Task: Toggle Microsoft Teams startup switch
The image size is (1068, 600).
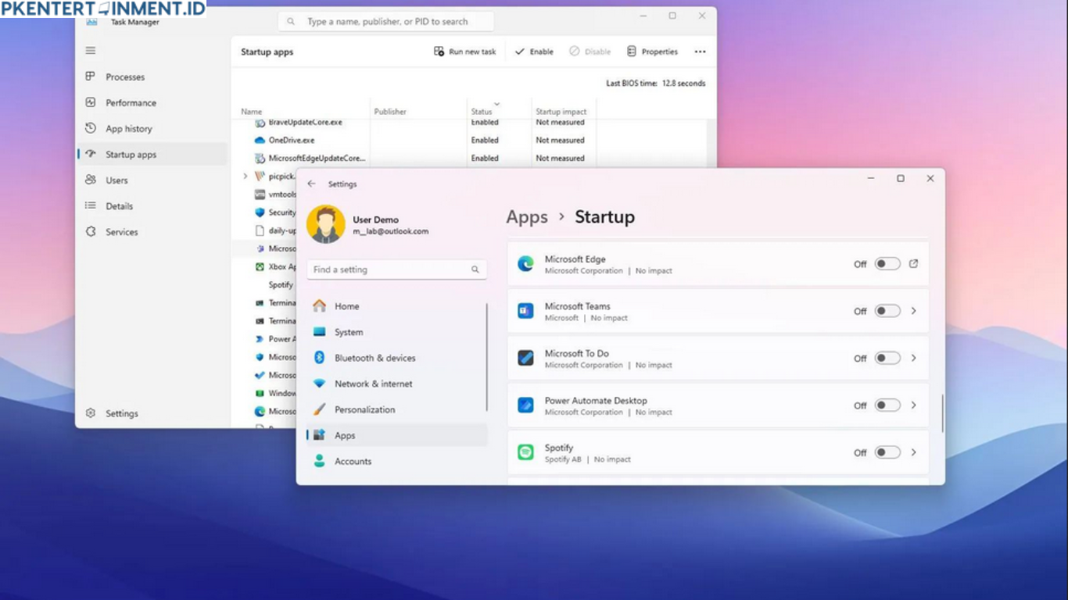Action: pos(887,311)
